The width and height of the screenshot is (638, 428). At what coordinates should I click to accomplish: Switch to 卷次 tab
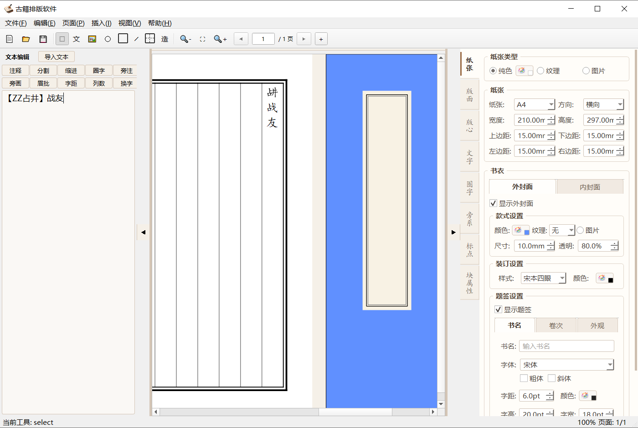coord(556,326)
